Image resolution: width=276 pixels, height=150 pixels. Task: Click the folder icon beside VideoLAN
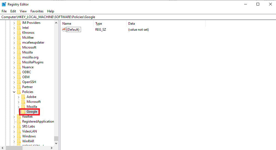(x=19, y=131)
